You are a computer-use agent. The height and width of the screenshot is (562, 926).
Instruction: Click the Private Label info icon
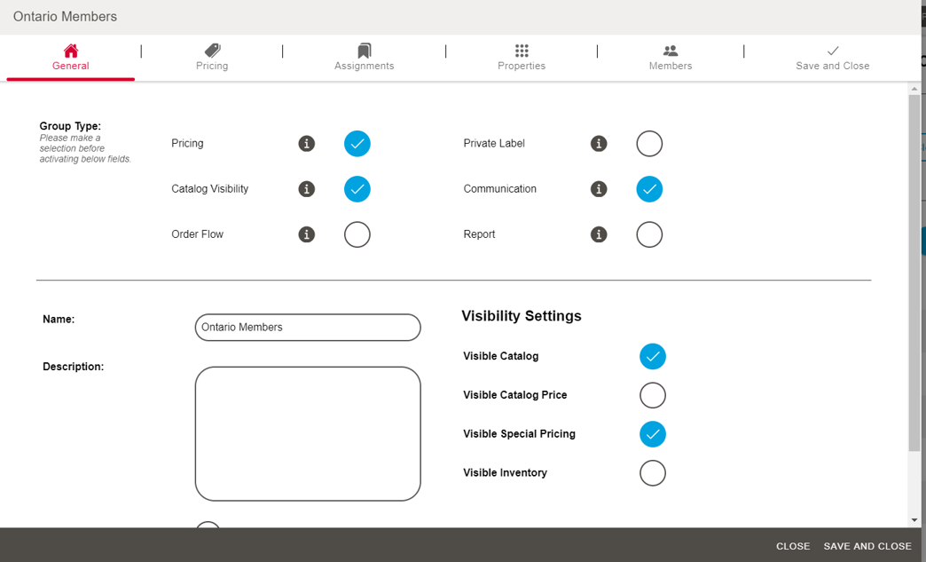coord(599,143)
